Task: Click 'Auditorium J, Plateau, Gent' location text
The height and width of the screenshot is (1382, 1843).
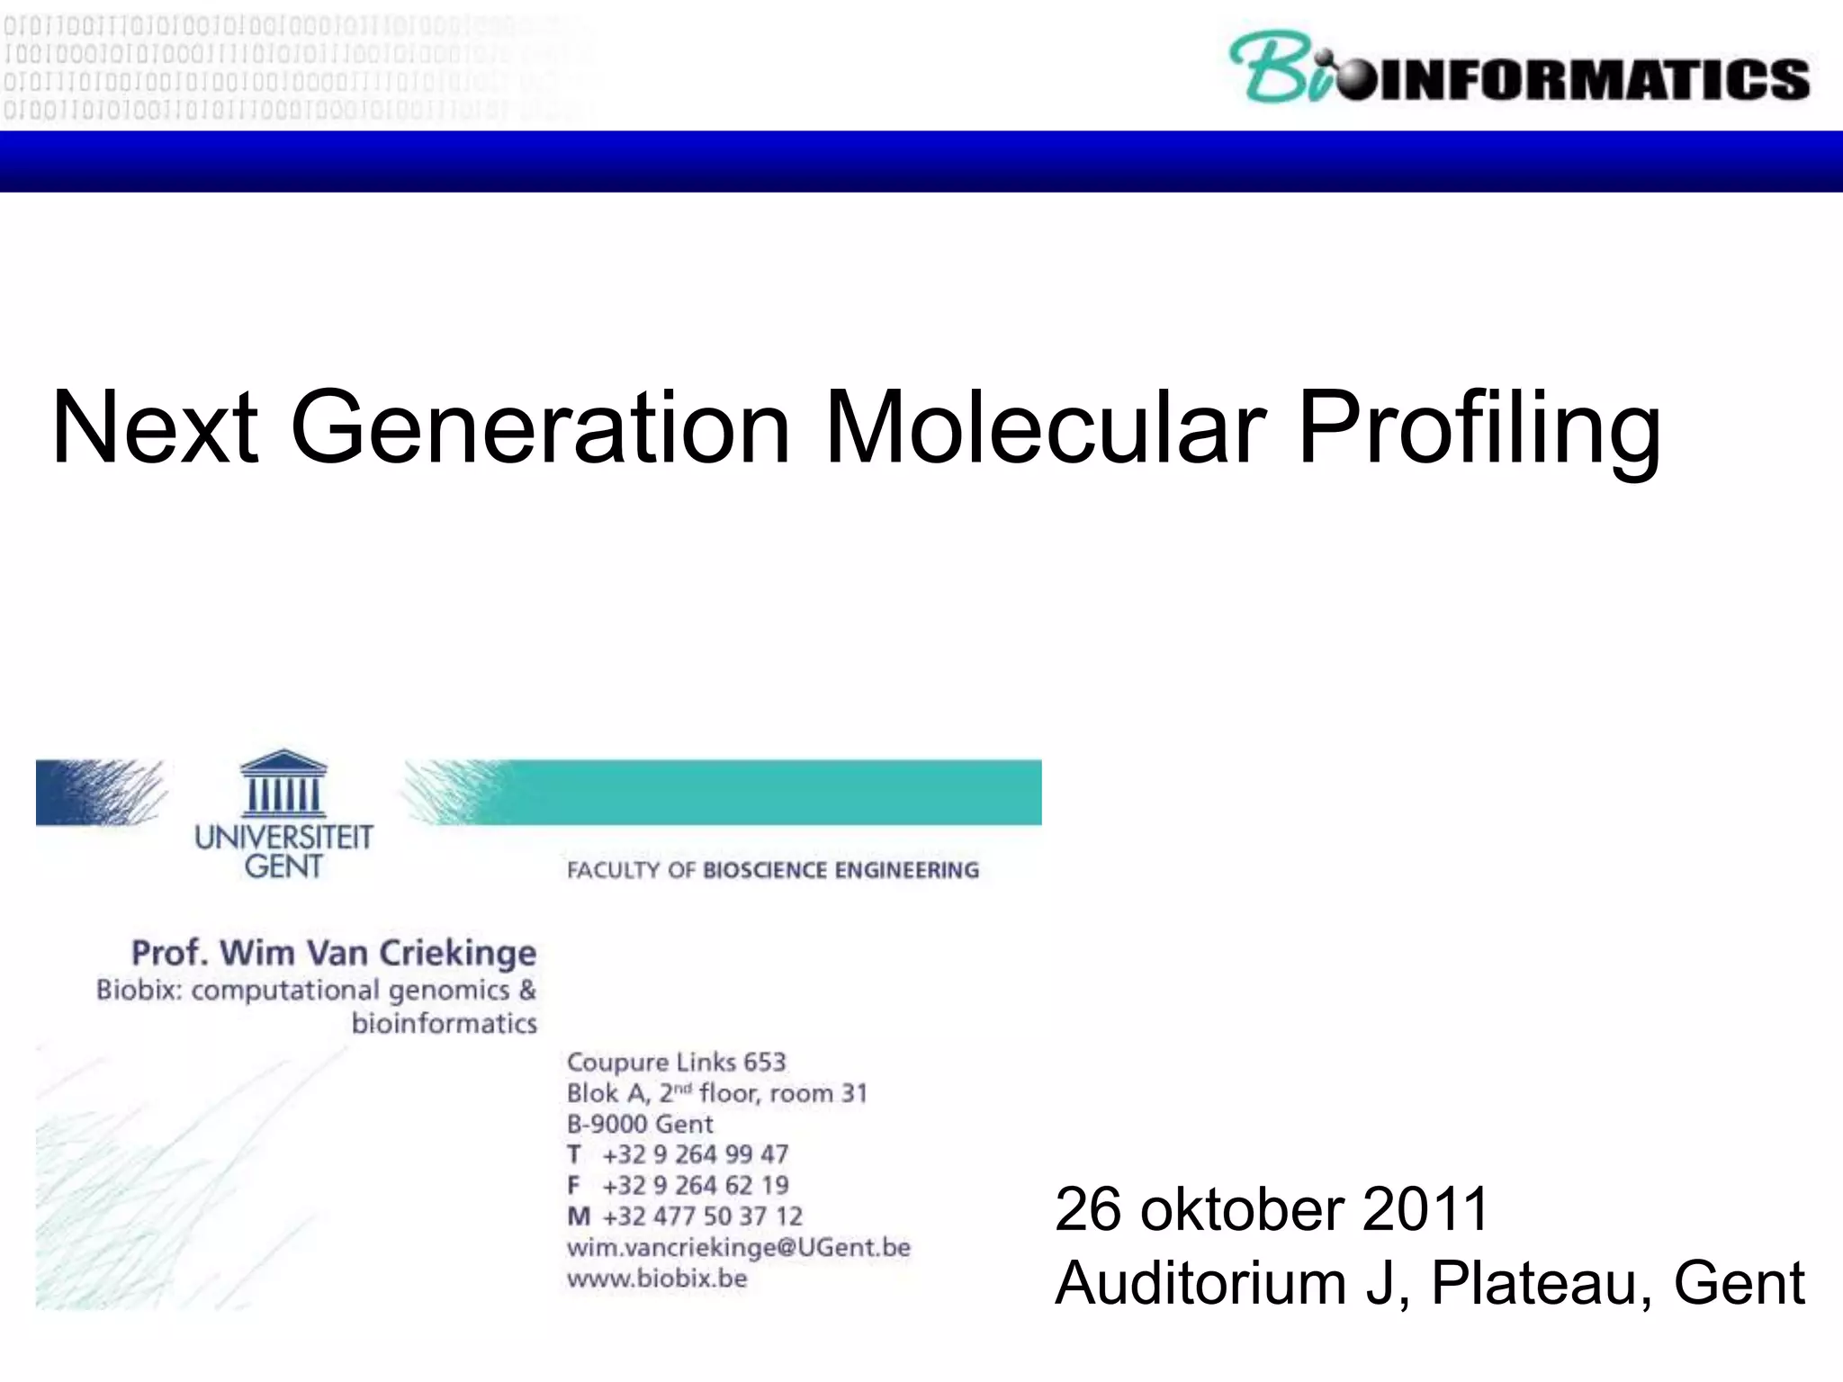Action: (1429, 1282)
